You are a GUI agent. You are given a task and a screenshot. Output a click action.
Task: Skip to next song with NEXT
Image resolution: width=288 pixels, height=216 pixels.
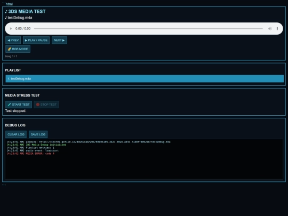click(59, 40)
